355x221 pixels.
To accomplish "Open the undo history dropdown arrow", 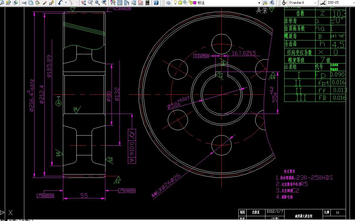I will [66, 3].
